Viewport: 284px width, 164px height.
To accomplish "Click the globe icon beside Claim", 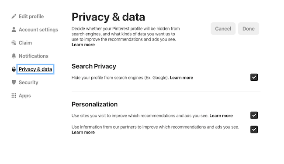I will pos(14,43).
